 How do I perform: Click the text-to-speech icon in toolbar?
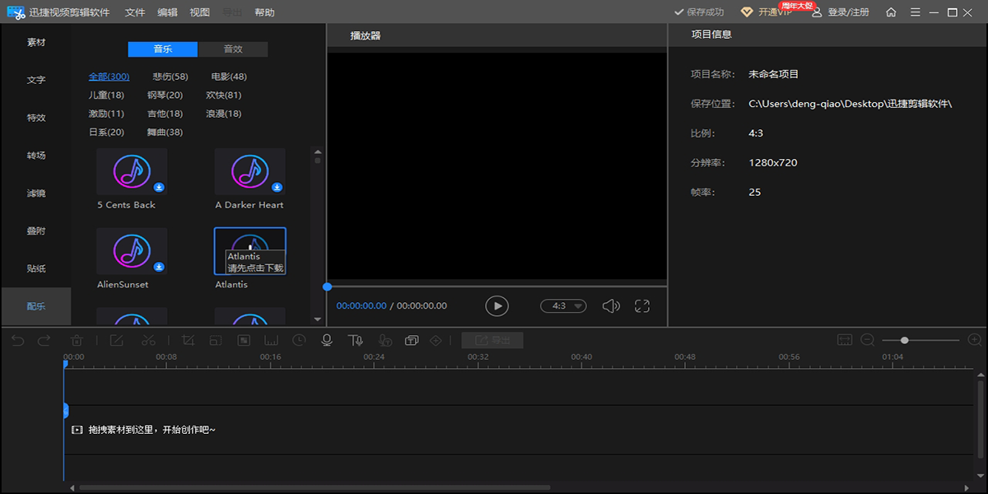(x=355, y=340)
